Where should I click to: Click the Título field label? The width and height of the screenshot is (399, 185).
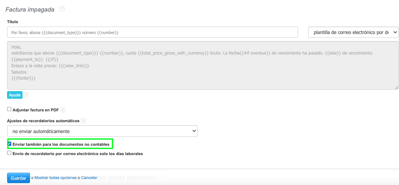coord(12,22)
